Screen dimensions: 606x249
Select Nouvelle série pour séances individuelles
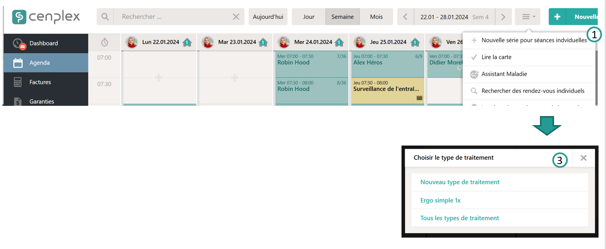coord(534,40)
